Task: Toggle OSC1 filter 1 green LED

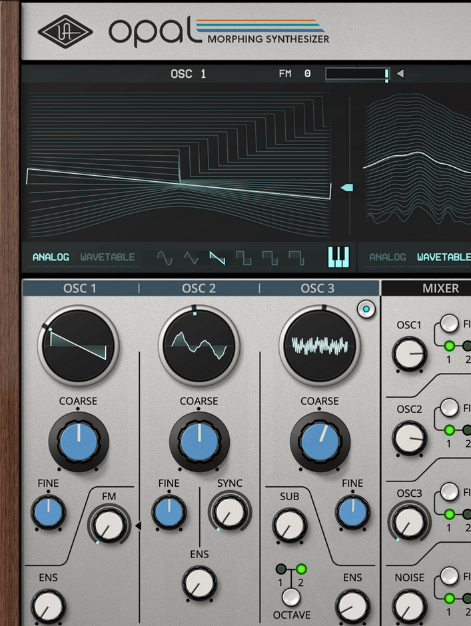Action: pyautogui.click(x=449, y=346)
